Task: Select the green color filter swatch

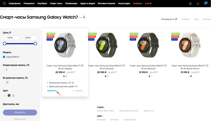Action: (9, 96)
